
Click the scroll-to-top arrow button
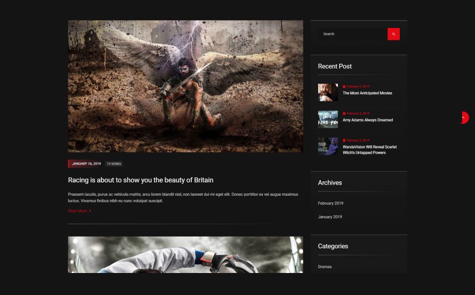(464, 117)
